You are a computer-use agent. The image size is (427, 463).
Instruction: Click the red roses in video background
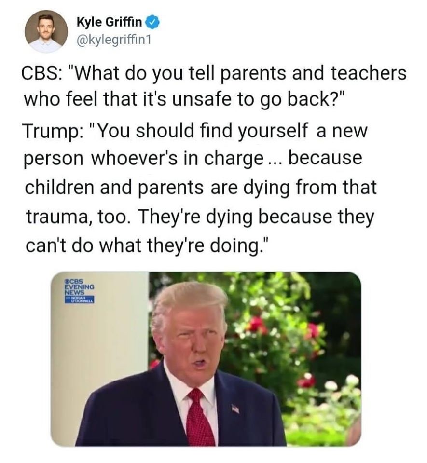(x=258, y=326)
